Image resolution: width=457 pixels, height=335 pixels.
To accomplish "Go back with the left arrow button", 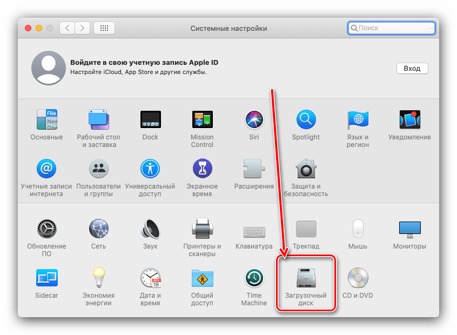I will (68, 28).
